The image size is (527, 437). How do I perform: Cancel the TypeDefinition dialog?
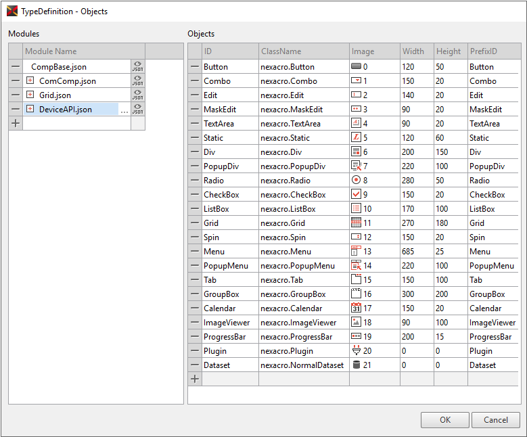[495, 419]
